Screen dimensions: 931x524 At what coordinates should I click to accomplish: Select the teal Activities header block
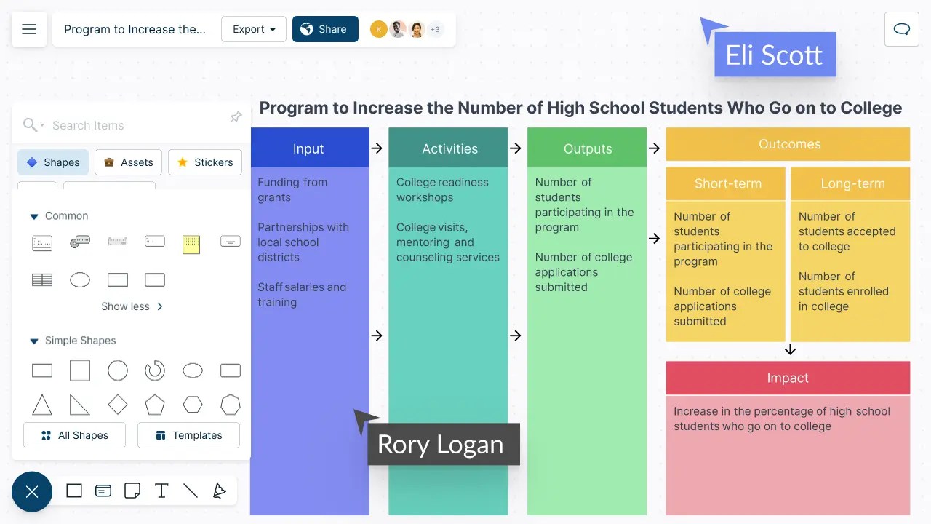click(x=448, y=148)
